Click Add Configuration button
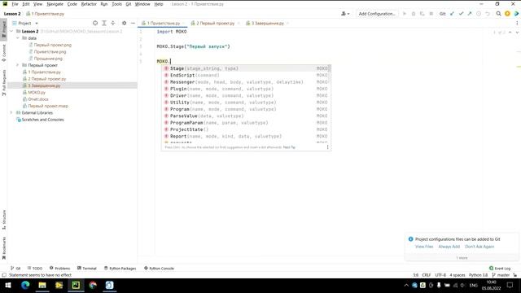Image resolution: width=521 pixels, height=293 pixels. coord(377,14)
